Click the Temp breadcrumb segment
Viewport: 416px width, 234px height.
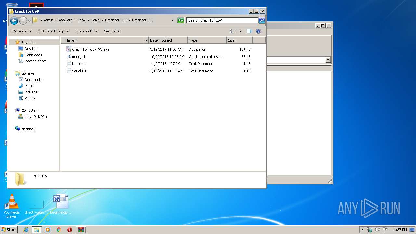click(x=95, y=20)
